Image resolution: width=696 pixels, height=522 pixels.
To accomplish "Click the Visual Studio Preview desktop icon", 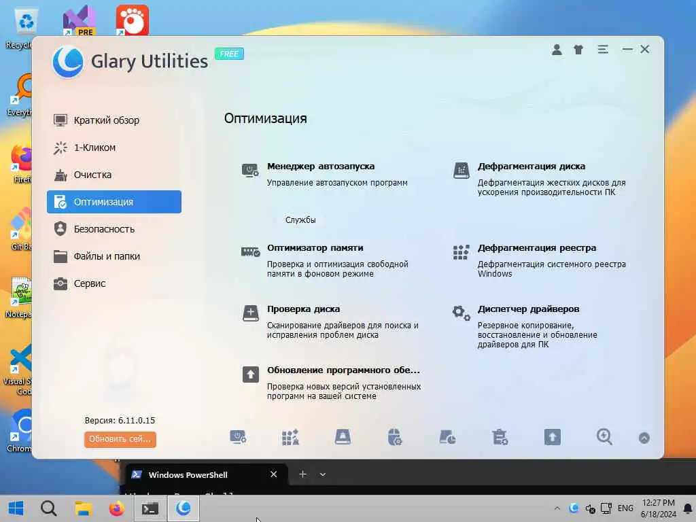I will pyautogui.click(x=79, y=20).
